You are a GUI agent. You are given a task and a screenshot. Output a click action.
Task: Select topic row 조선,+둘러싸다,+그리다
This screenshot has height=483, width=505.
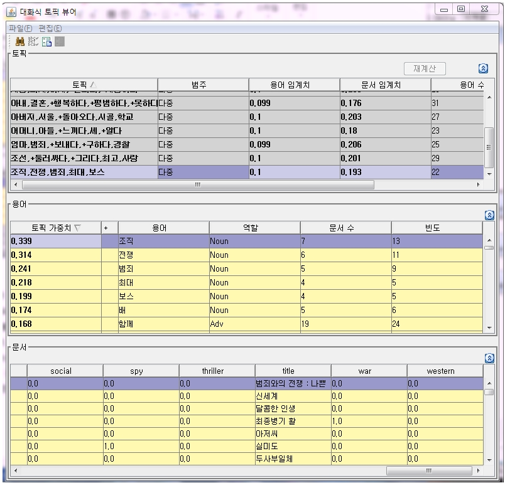247,158
